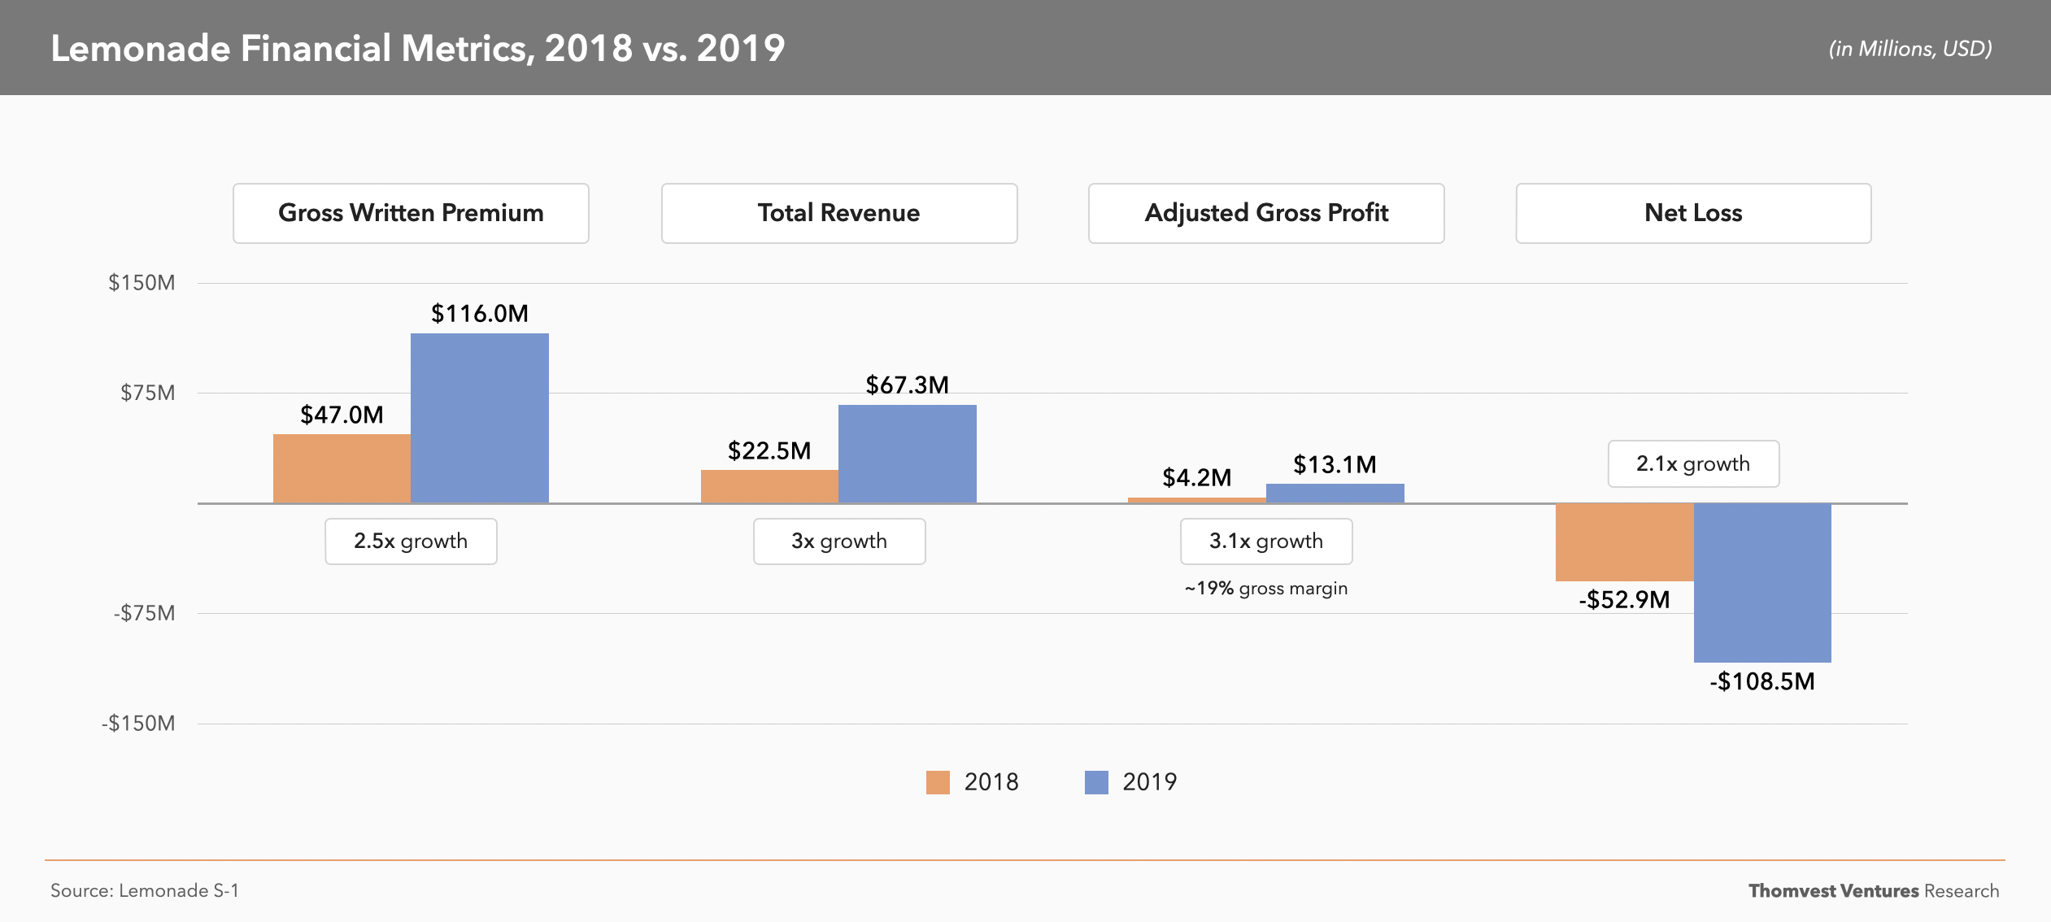Click the $150M axis label

(x=142, y=283)
